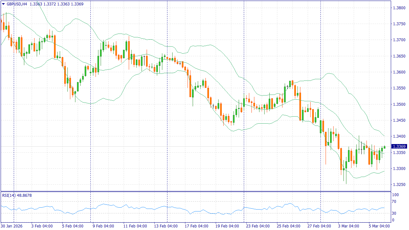Click the 1.3500 price axis label

399,104
